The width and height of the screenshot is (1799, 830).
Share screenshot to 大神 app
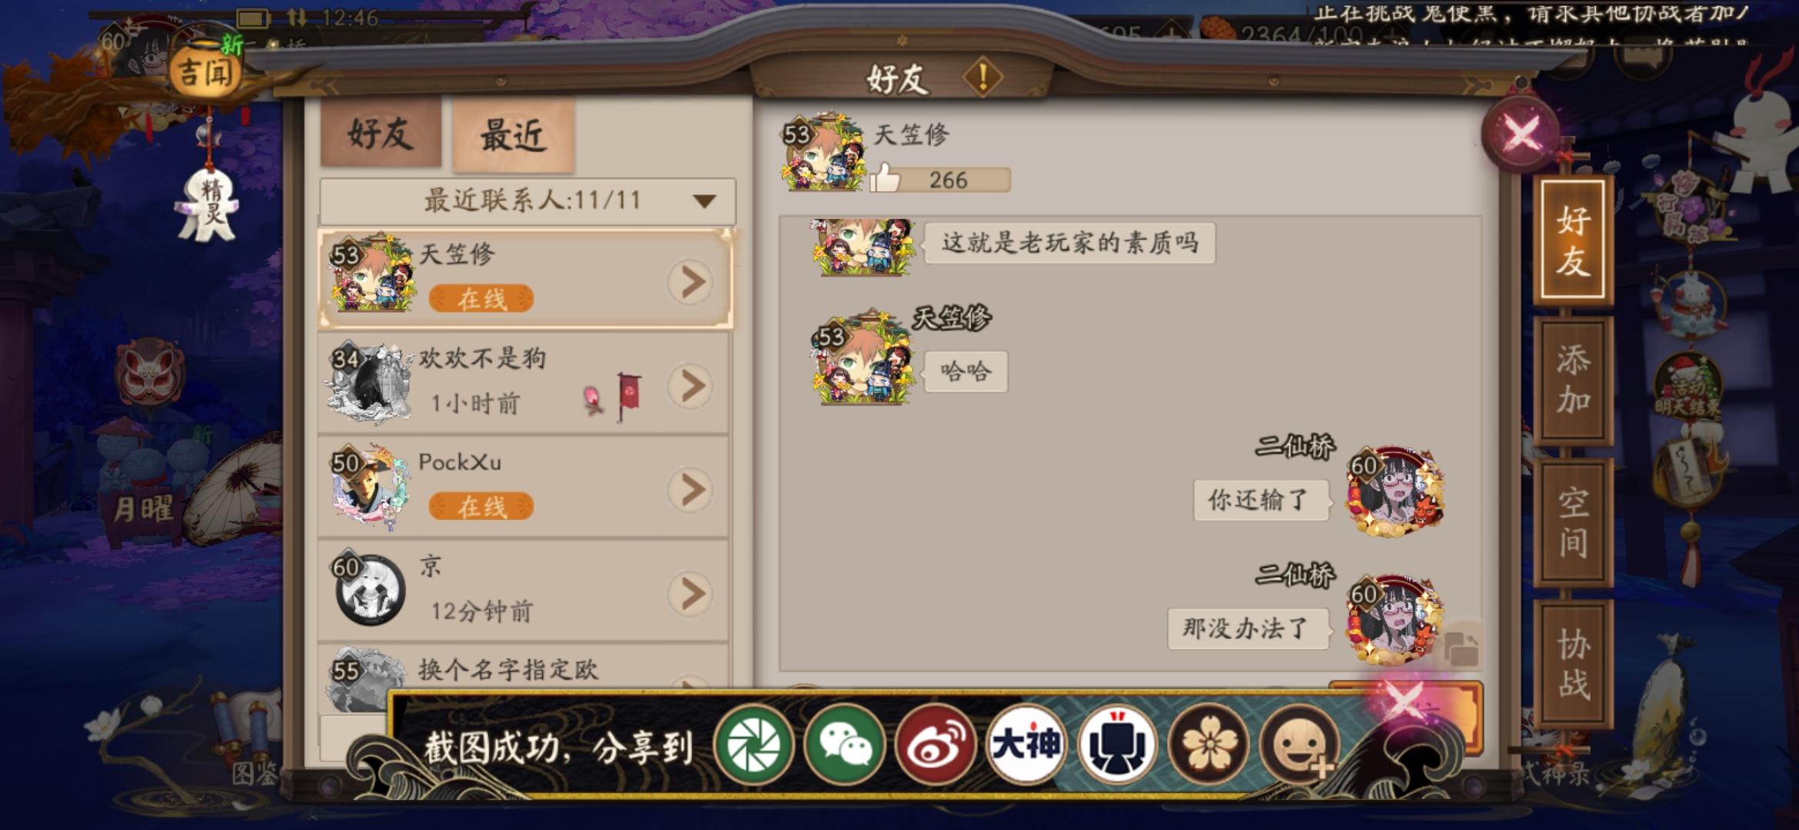pos(1026,743)
